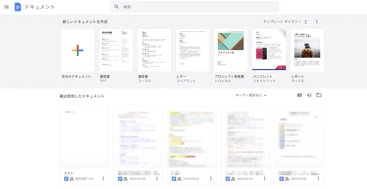Click the プロジェクト提案書 label text

229,76
